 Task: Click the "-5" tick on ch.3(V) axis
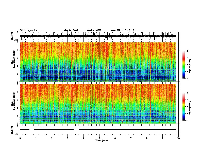17,134
